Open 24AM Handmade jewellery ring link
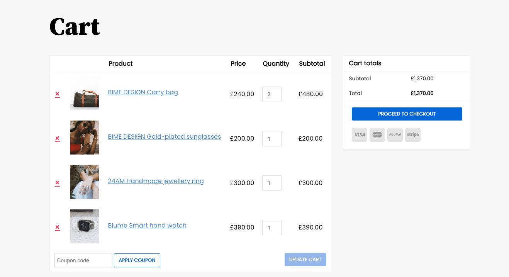Screen dimensions: 509x277 coord(156,181)
